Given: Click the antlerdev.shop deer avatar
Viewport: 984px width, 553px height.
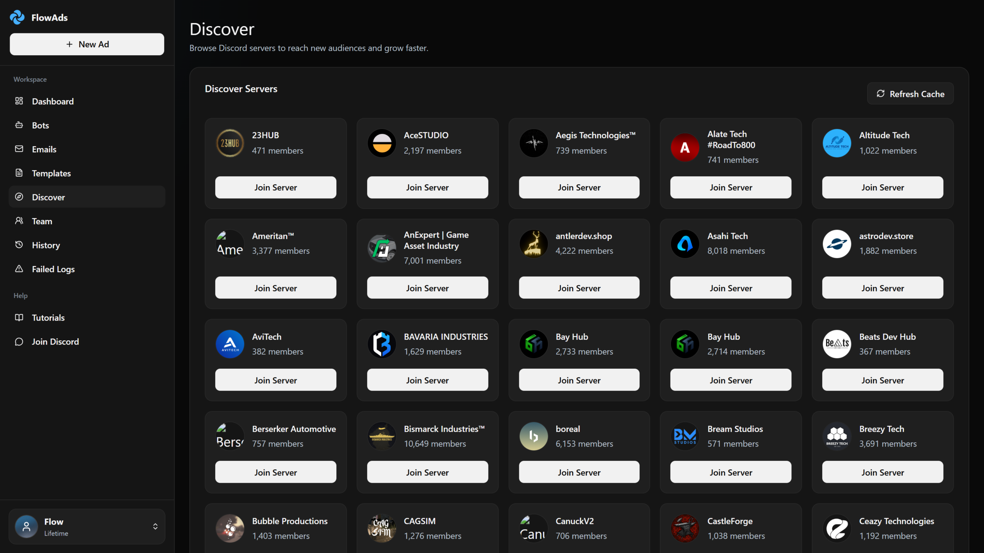Looking at the screenshot, I should tap(534, 244).
